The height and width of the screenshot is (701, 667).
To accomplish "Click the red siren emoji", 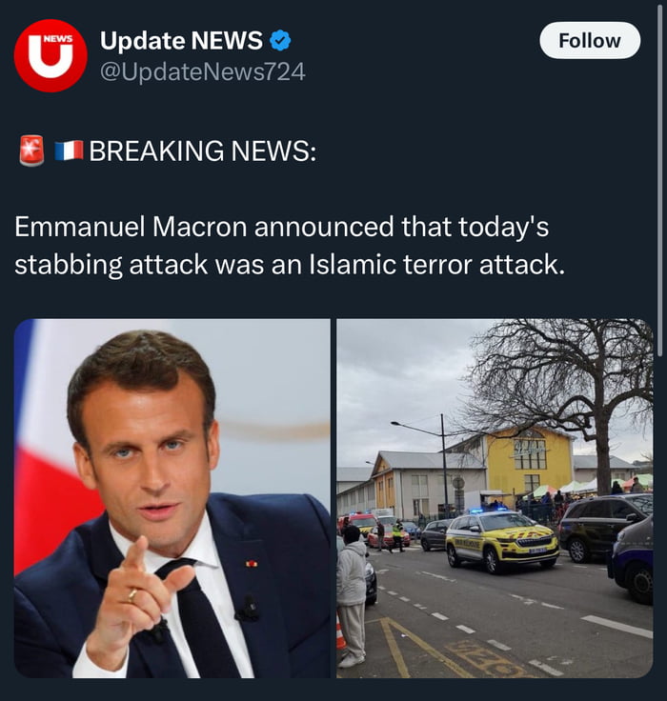I will 31,150.
